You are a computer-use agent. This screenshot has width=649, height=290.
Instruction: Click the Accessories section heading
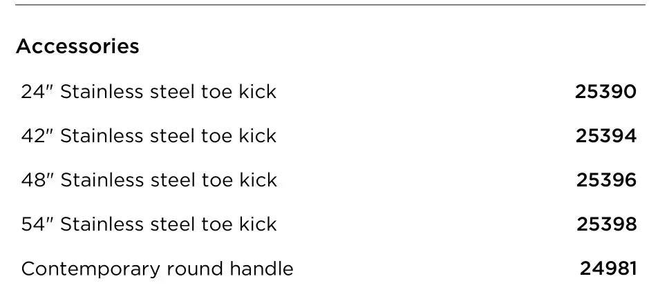[x=77, y=47]
